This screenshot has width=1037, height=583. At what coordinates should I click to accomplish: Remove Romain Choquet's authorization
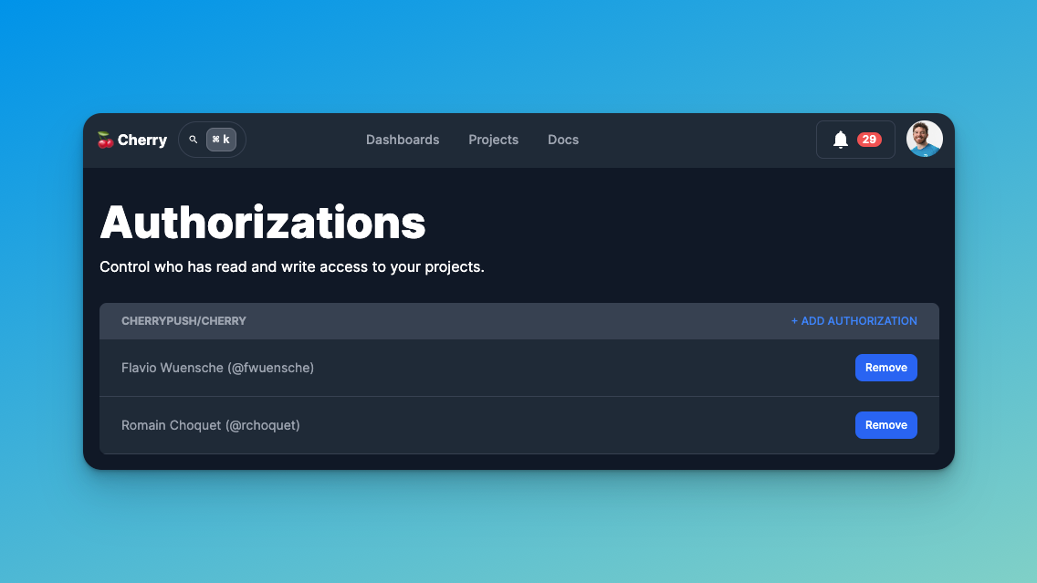885,424
